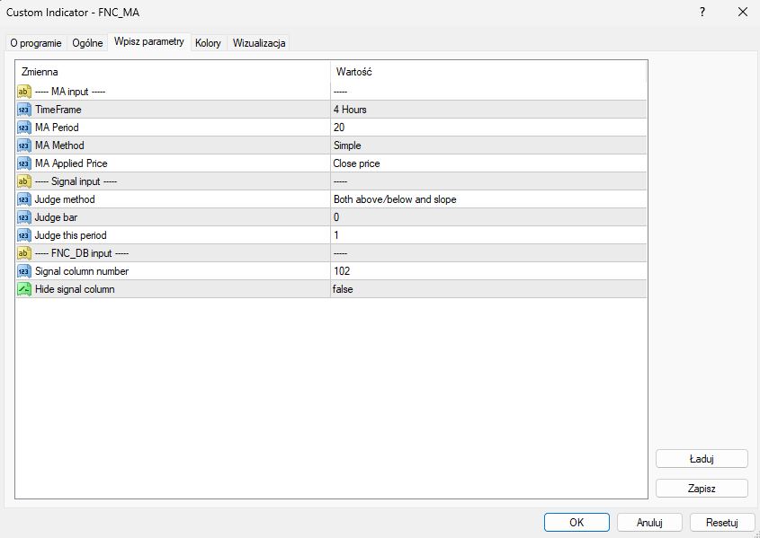The height and width of the screenshot is (538, 760).
Task: Click the Hide signal column boolean icon
Action: point(24,289)
